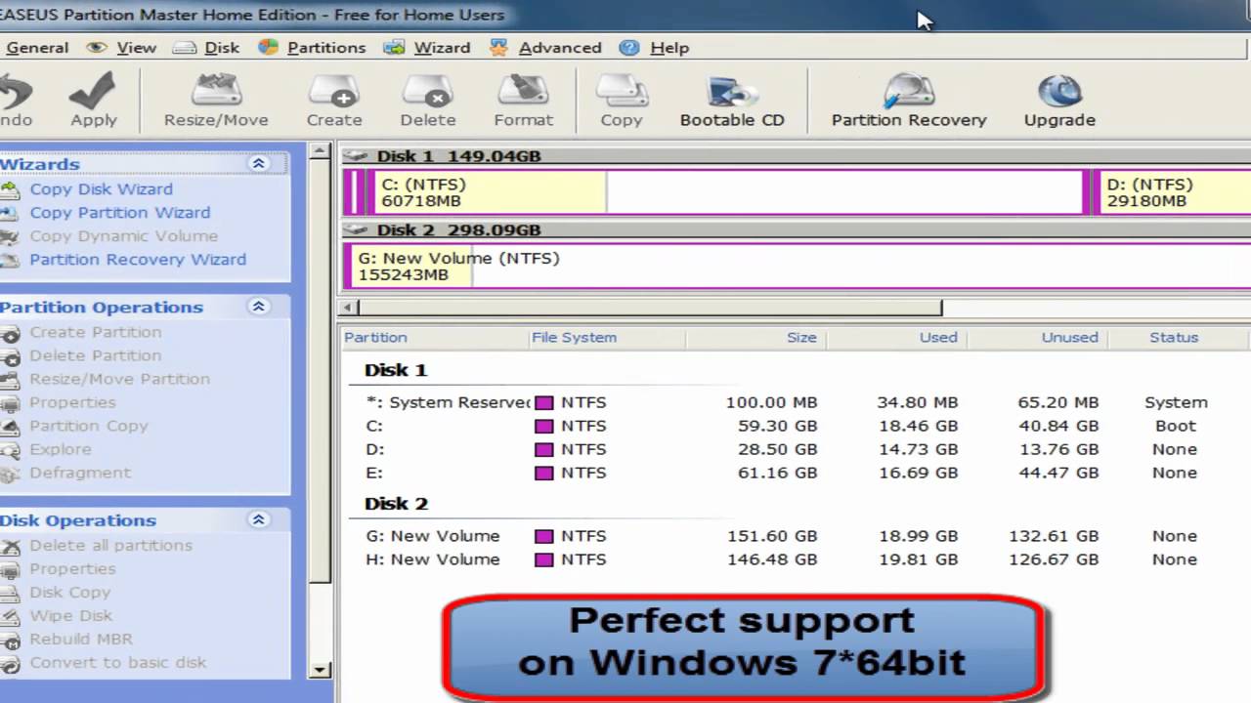Screen dimensions: 1251x703
Task: Click Delete all partitions in sidebar
Action: [x=110, y=545]
